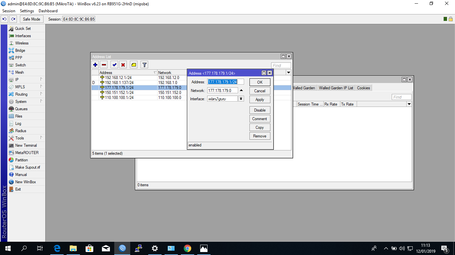The image size is (455, 255).
Task: Open the Settings menu in the menu bar
Action: (x=27, y=11)
